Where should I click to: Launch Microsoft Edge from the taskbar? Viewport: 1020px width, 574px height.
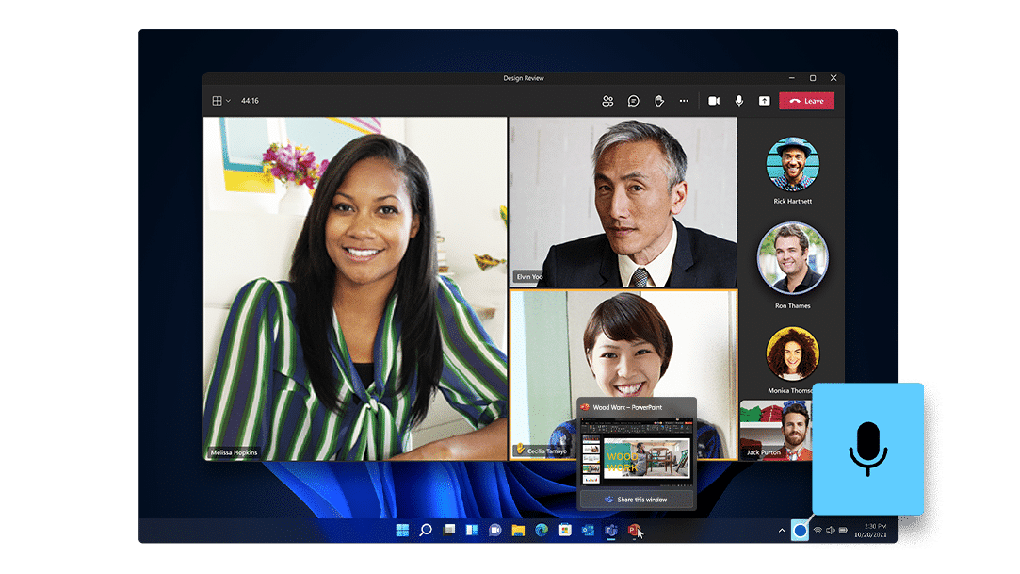coord(541,531)
